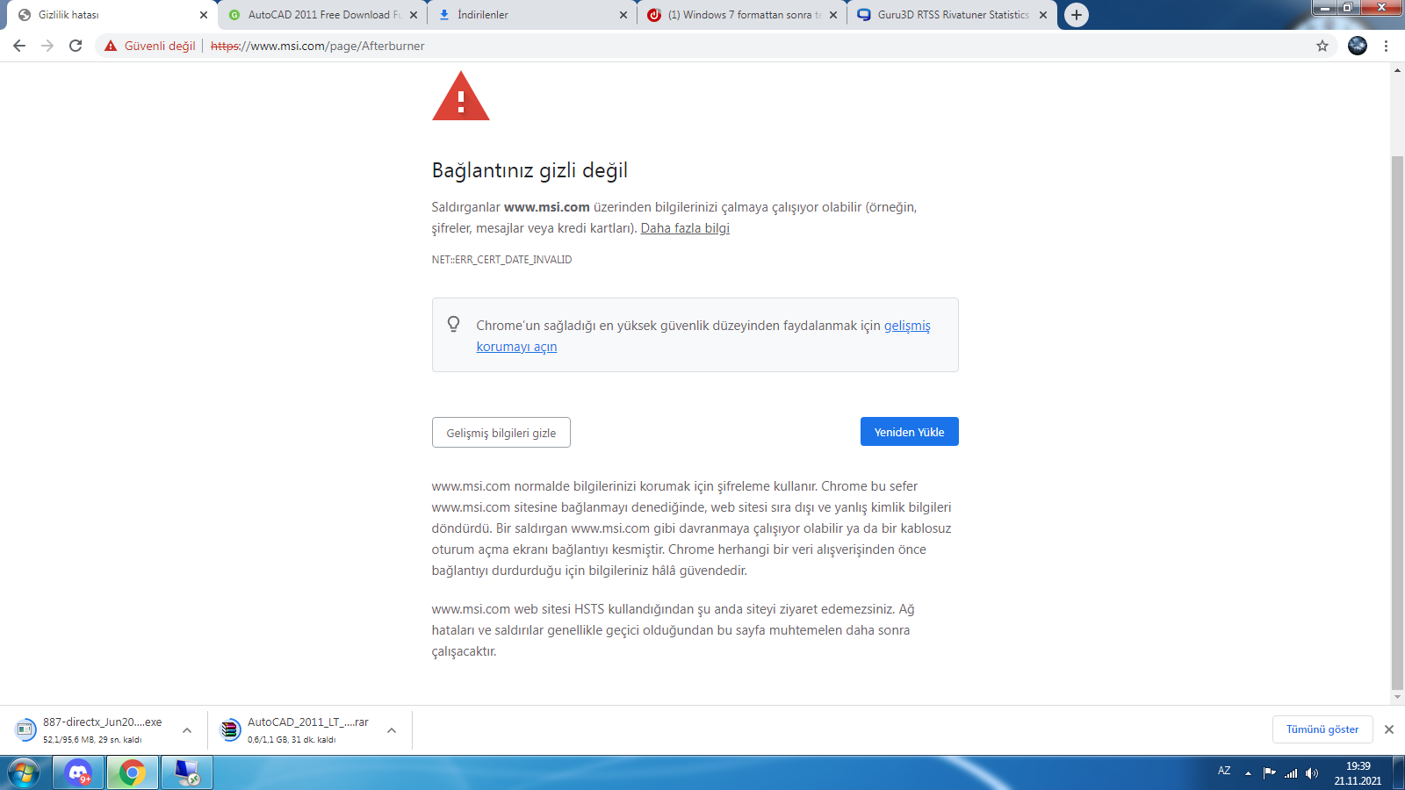
Task: Click the scrollbar down arrow
Action: pos(1397,697)
